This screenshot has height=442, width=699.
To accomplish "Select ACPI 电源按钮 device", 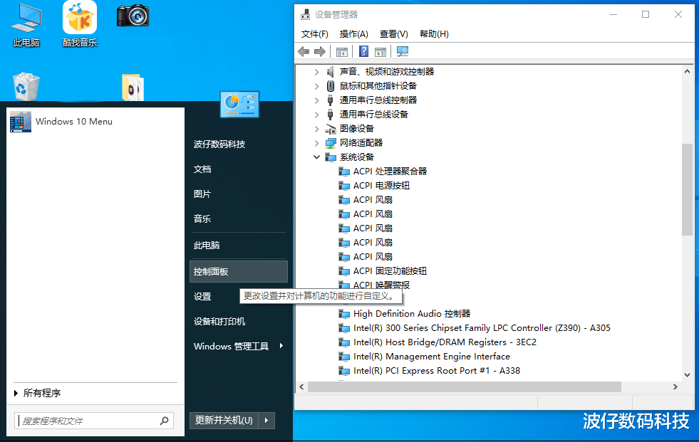I will 382,186.
